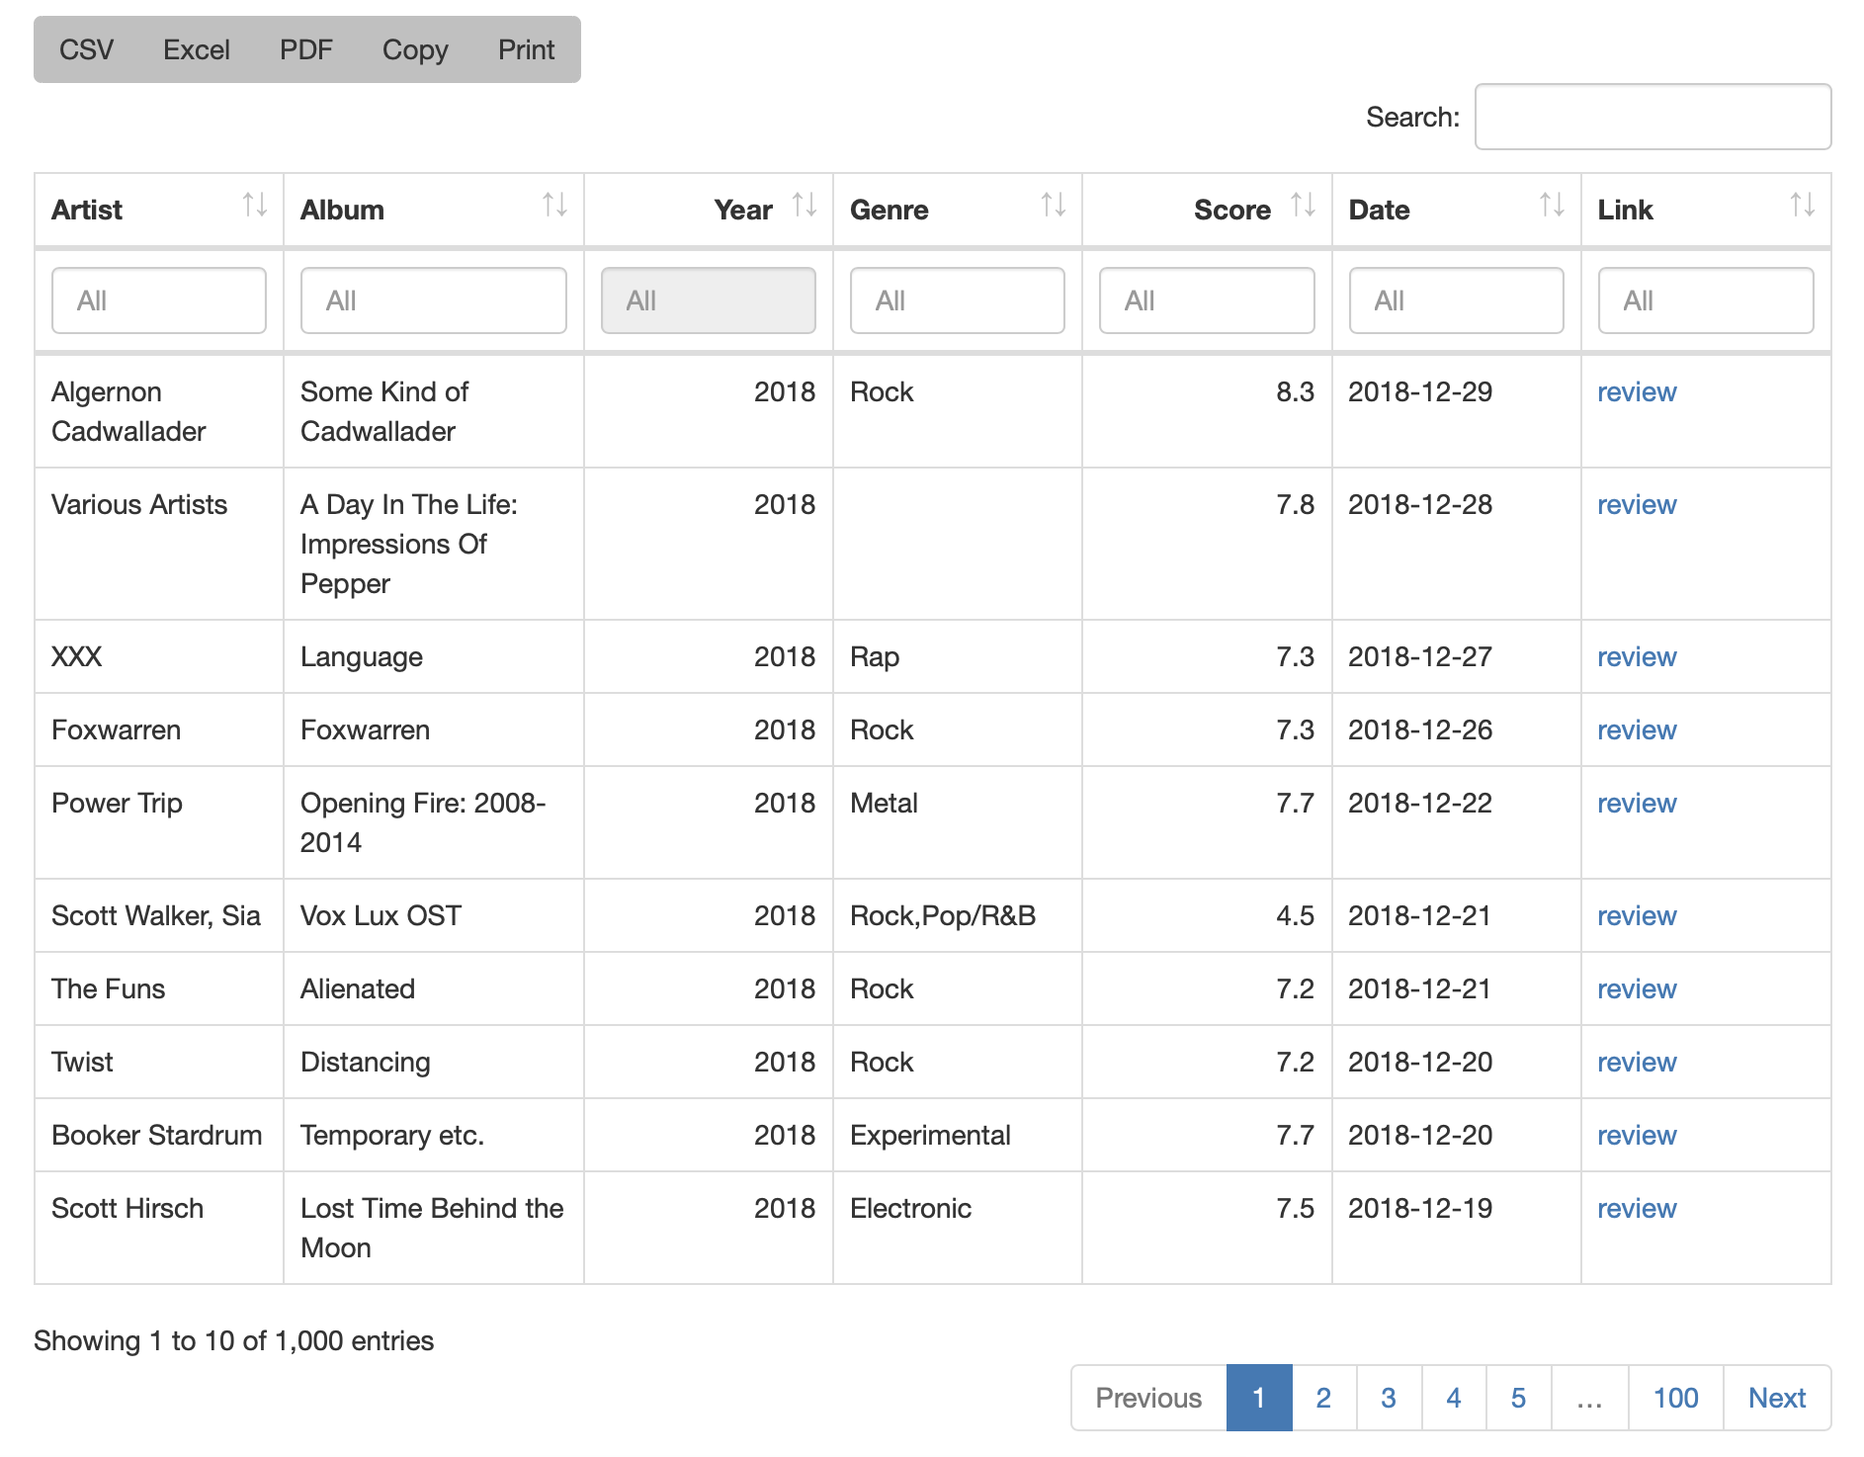
Task: Toggle sort icon next to Year
Action: [805, 206]
